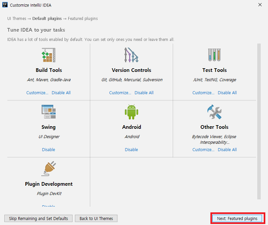Click the Other Tools heading

[214, 127]
